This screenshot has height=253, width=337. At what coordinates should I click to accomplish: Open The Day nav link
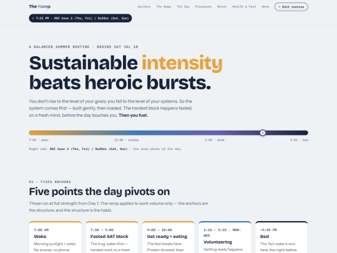(183, 7)
